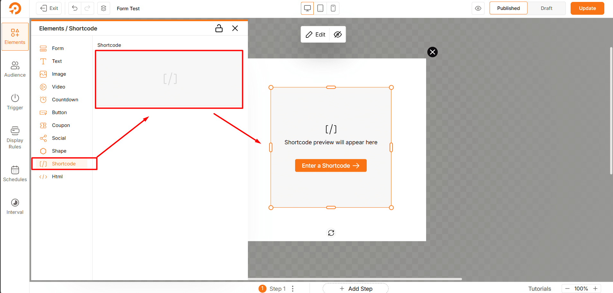613x293 pixels.
Task: Preview campaign with eye icon
Action: click(x=478, y=8)
